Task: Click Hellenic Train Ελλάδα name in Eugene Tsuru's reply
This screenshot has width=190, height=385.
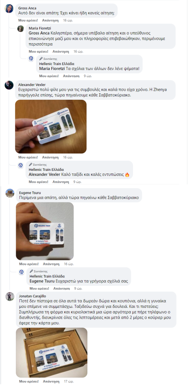Action: click(x=47, y=276)
